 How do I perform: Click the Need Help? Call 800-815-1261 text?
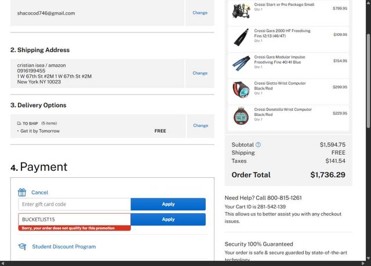tap(263, 198)
